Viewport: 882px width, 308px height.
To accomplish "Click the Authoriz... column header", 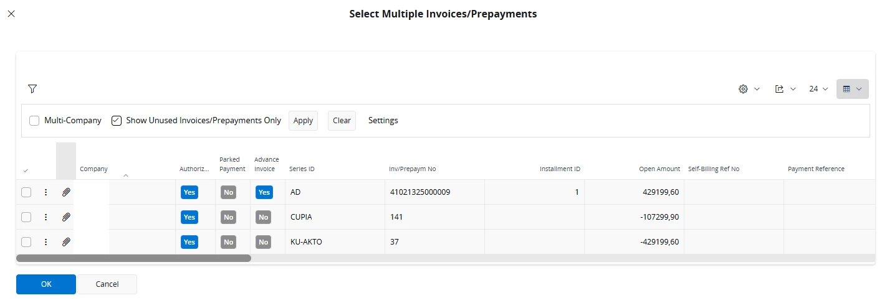I will (x=194, y=169).
